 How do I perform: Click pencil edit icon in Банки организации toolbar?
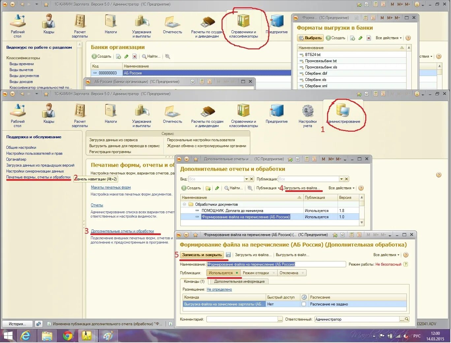[126, 57]
